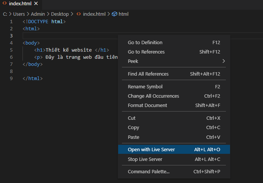The height and width of the screenshot is (183, 263).
Task: Click the opening <body> tag
Action: (31, 43)
